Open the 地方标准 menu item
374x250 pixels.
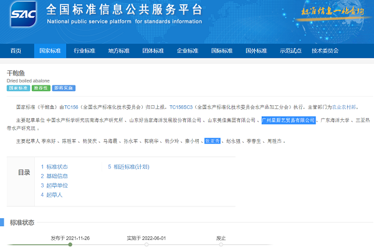(118, 50)
